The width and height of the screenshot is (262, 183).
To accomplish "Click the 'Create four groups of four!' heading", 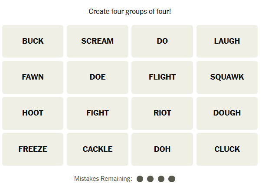I will pos(130,11).
